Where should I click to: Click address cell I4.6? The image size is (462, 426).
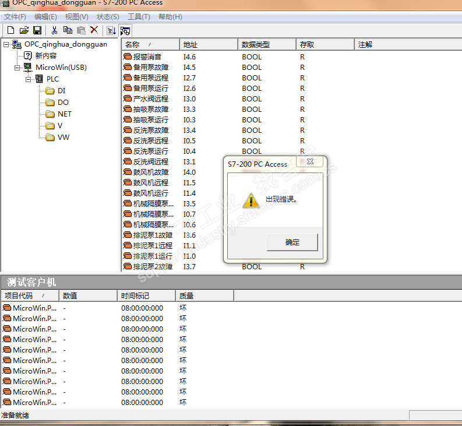click(189, 57)
